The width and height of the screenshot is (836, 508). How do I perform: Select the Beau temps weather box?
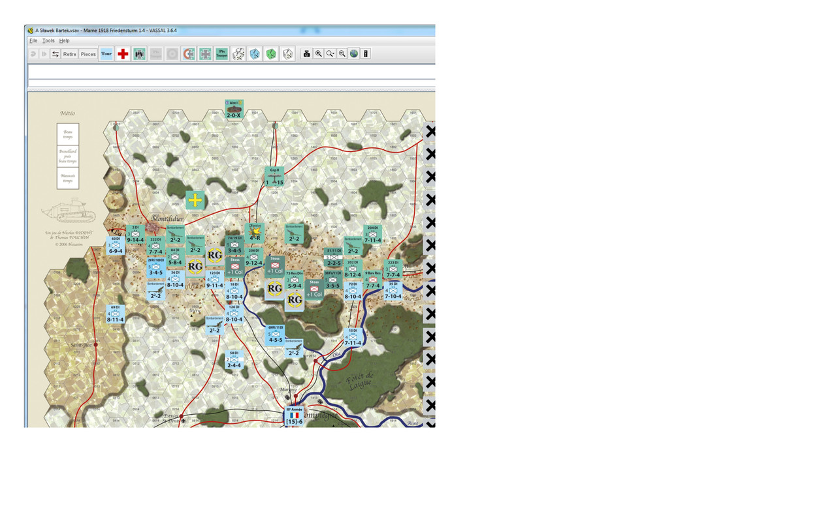[x=68, y=134]
